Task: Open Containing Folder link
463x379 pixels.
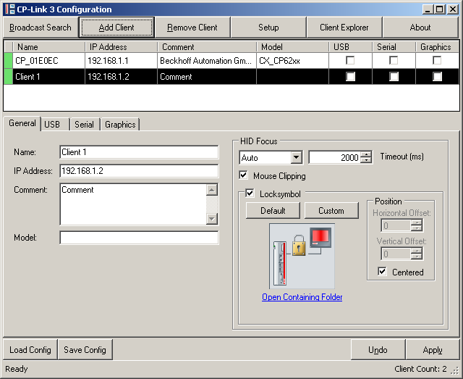Action: (x=302, y=297)
